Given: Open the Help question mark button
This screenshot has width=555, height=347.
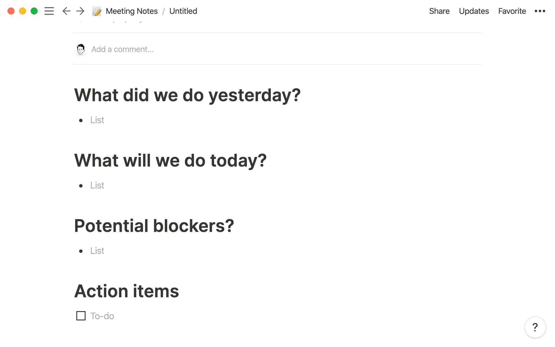Looking at the screenshot, I should (x=535, y=327).
